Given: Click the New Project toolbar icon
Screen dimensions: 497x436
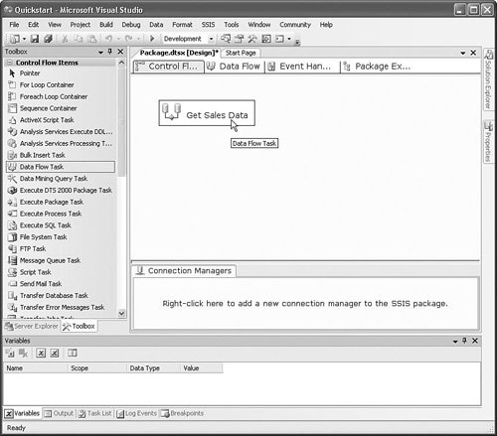Looking at the screenshot, I should click(15, 39).
